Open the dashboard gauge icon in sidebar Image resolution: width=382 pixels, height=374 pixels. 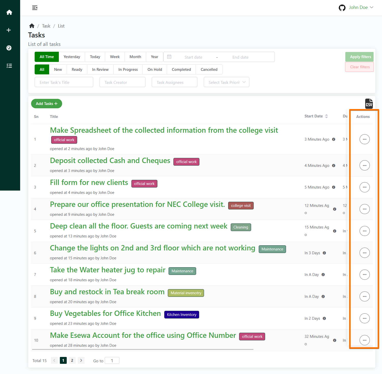click(9, 48)
